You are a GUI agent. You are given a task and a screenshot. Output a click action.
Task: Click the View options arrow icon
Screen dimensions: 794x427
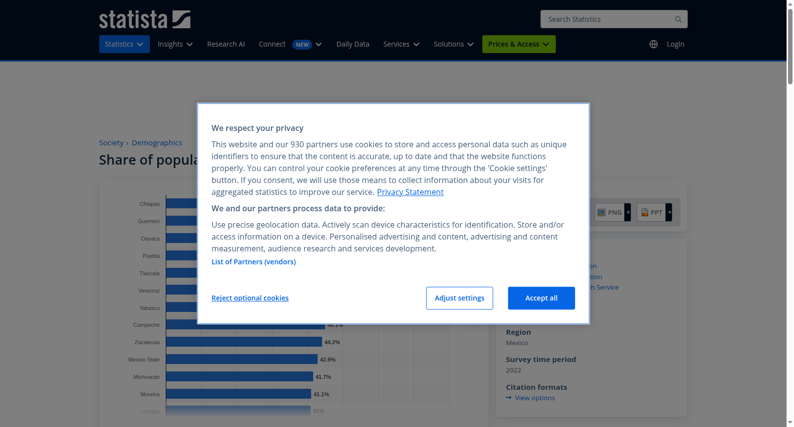tap(509, 398)
